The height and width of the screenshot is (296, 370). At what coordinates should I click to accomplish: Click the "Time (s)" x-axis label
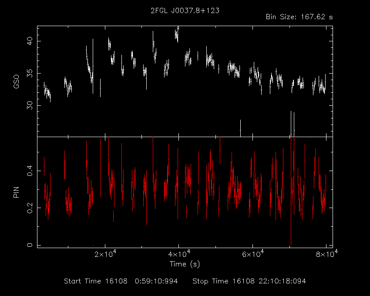(185, 264)
